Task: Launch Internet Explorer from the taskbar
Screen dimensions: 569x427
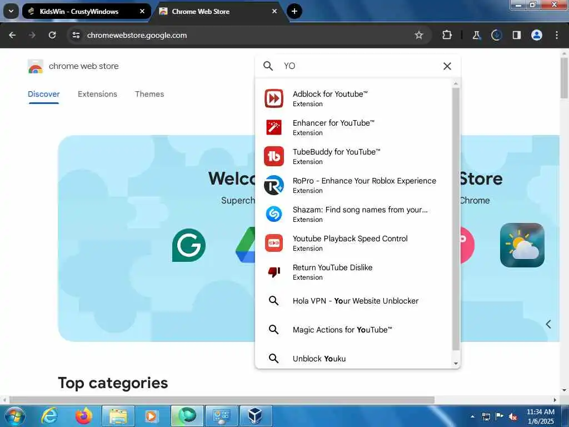Action: click(49, 416)
